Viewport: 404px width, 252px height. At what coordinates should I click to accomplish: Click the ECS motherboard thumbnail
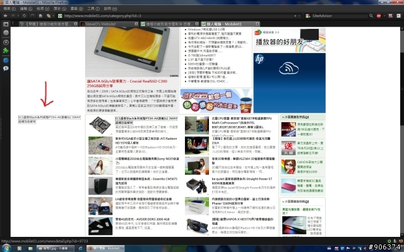pos(100,125)
